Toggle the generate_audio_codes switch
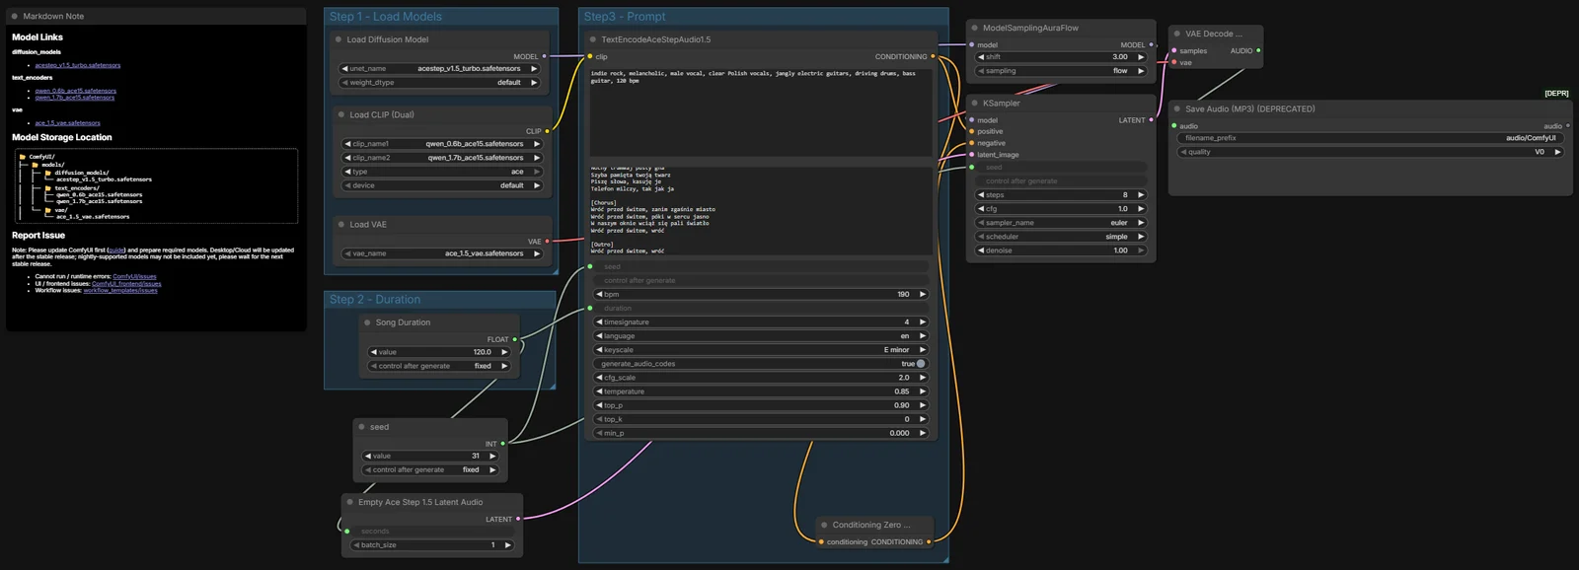The width and height of the screenshot is (1579, 570). click(921, 364)
